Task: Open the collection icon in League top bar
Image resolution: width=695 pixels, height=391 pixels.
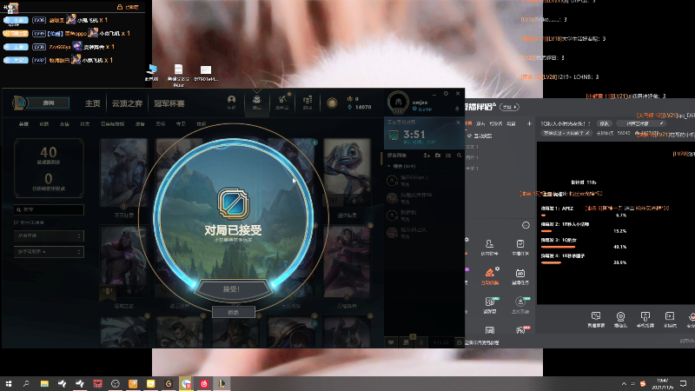Action: click(x=256, y=102)
